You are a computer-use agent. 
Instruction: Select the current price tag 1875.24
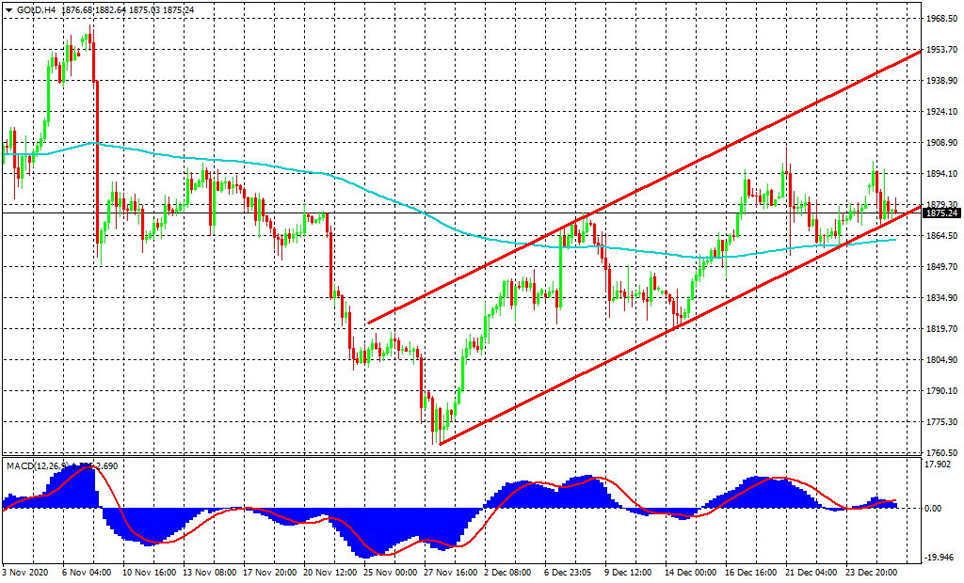point(941,213)
